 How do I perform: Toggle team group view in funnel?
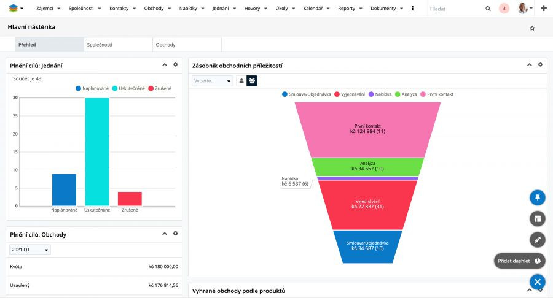point(252,81)
